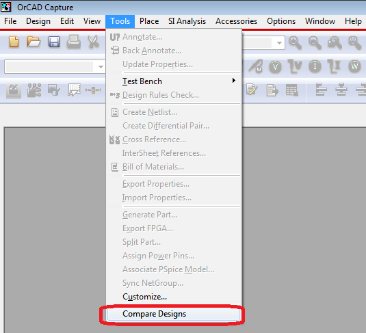Click the second zoom magnifier icon
This screenshot has height=333, width=366.
315,43
